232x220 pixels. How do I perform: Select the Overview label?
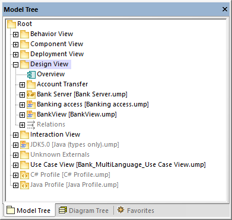point(51,74)
